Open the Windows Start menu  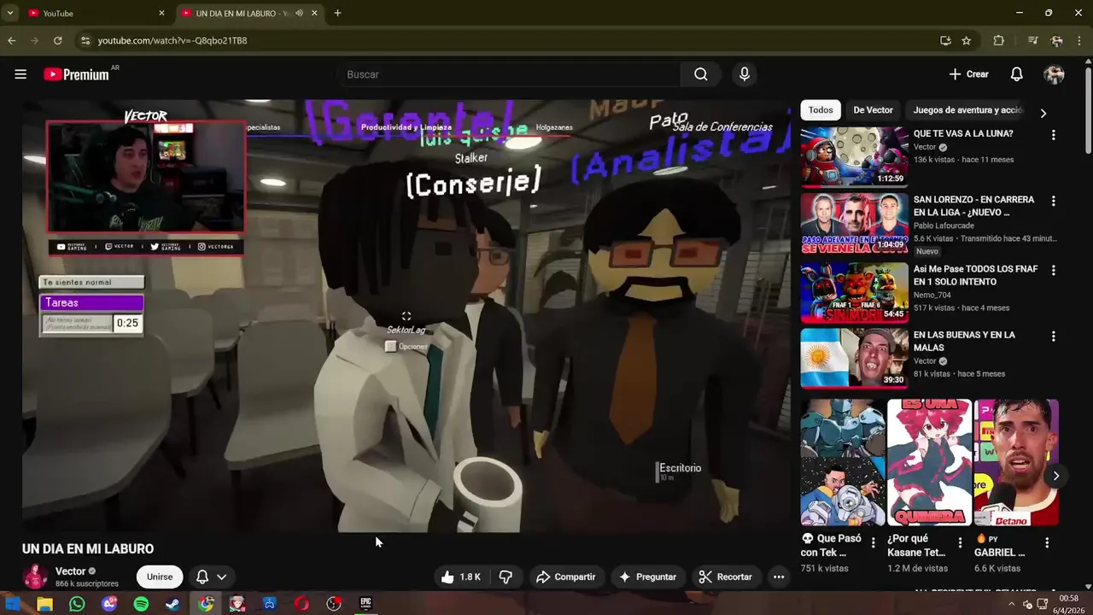(x=13, y=604)
